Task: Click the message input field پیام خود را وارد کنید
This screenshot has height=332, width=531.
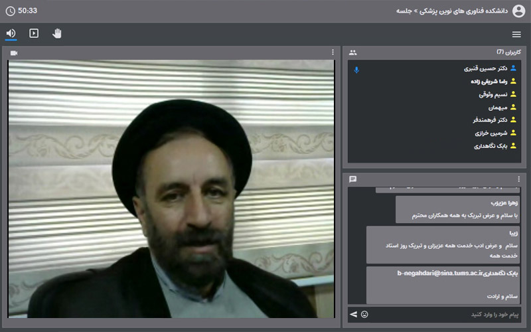Action: [x=444, y=314]
